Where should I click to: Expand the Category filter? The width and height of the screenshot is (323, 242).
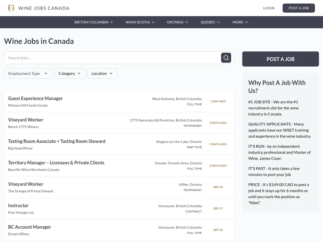point(70,73)
